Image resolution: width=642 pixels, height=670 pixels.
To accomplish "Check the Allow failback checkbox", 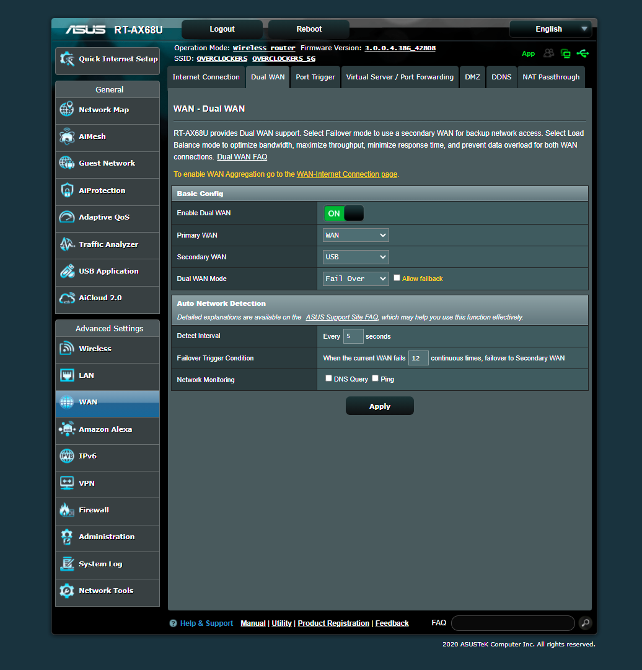I will click(x=397, y=278).
